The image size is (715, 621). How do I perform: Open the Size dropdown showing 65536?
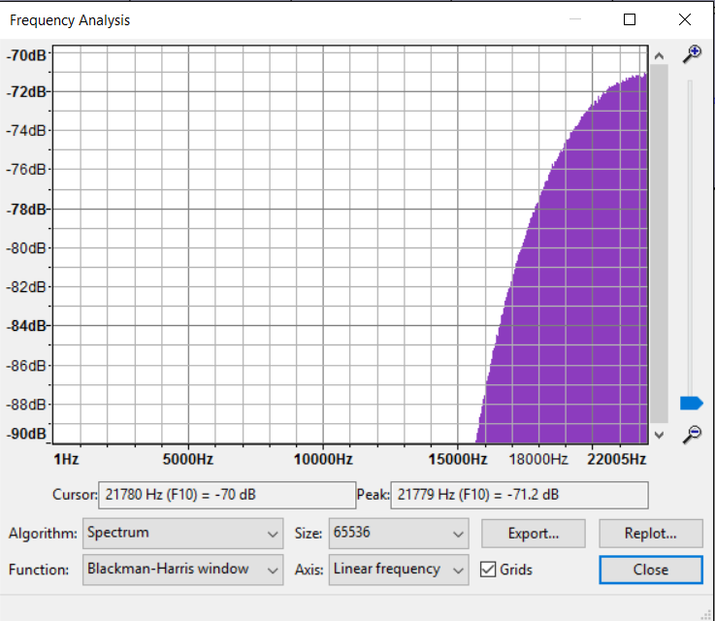pyautogui.click(x=399, y=533)
